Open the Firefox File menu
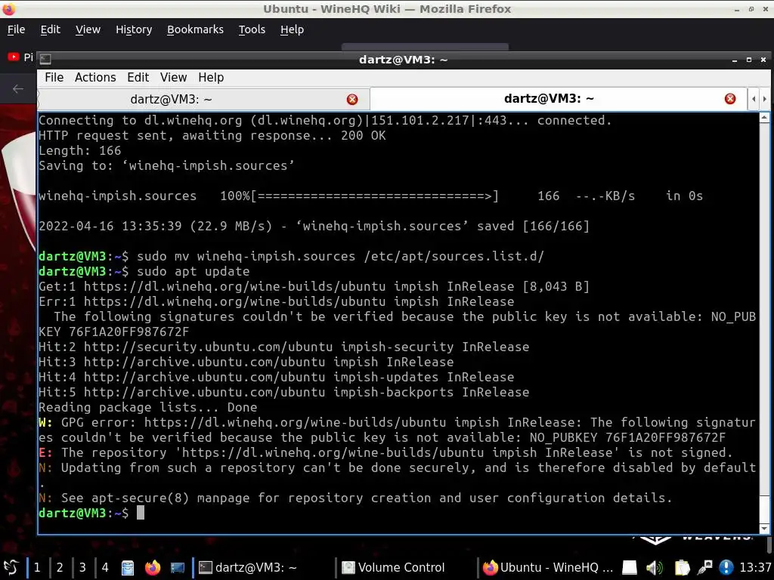Viewport: 774px width, 580px height. pyautogui.click(x=16, y=29)
